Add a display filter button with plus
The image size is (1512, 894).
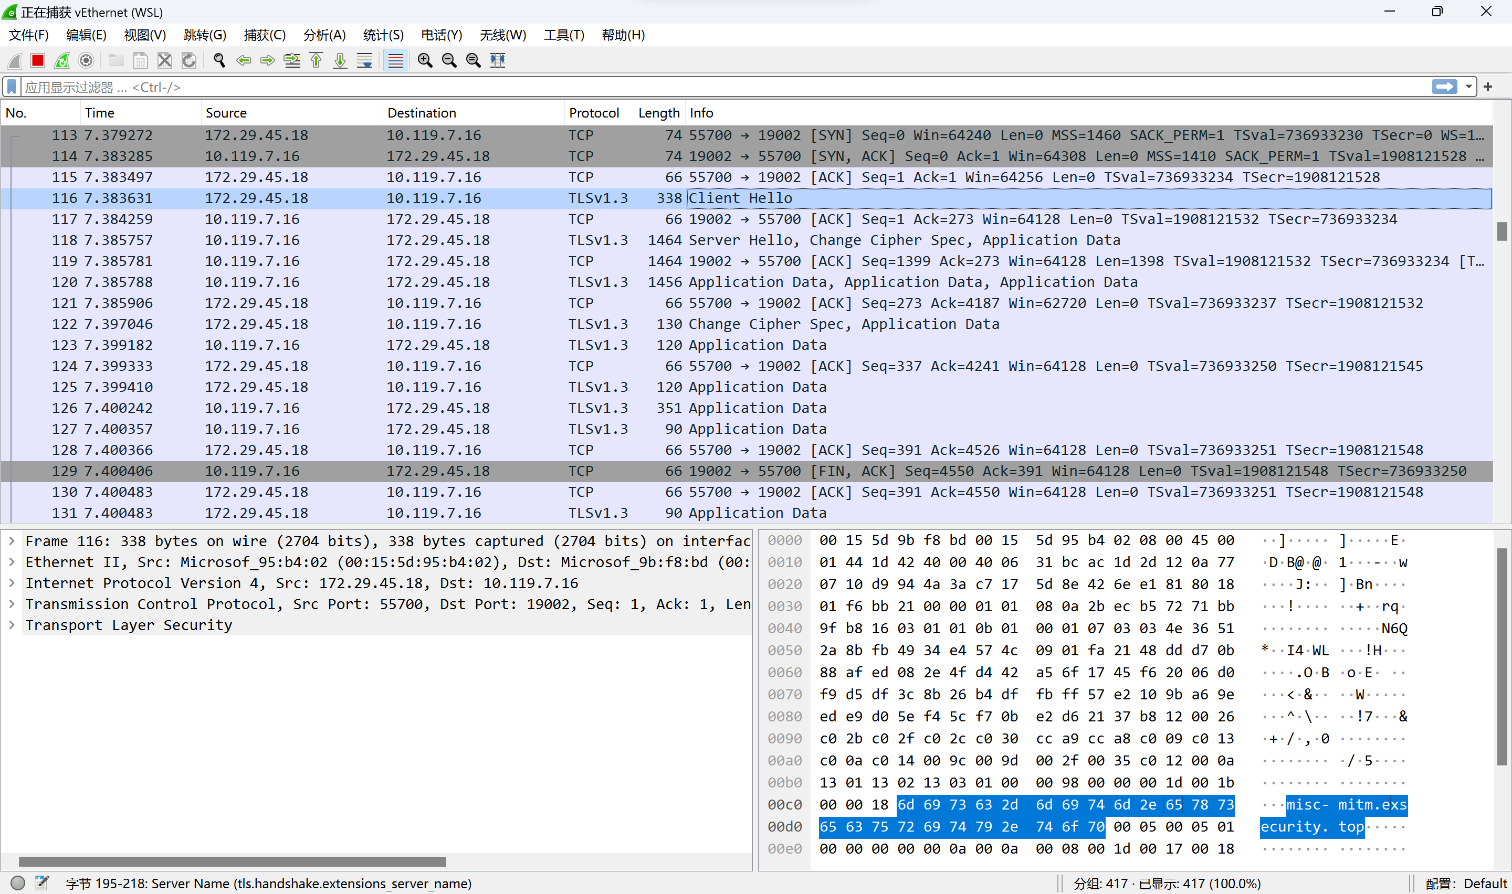point(1488,87)
